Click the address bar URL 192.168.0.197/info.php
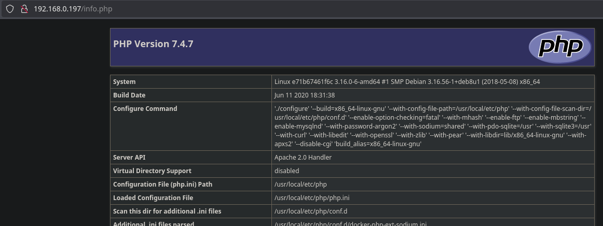The width and height of the screenshot is (603, 226). [73, 9]
